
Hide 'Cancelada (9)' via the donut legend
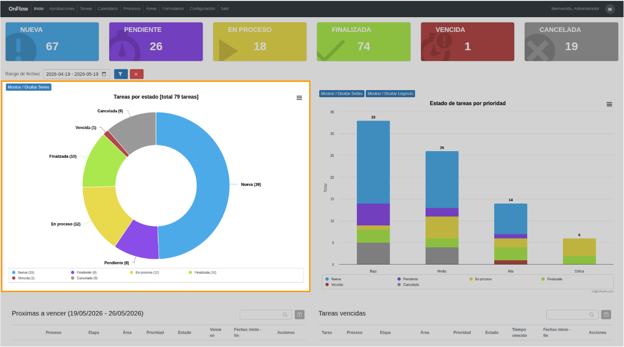coord(84,277)
